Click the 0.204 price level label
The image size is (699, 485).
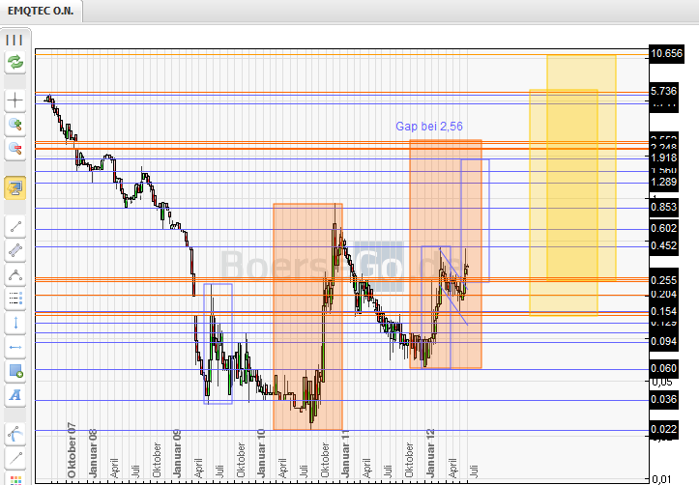[x=664, y=294]
